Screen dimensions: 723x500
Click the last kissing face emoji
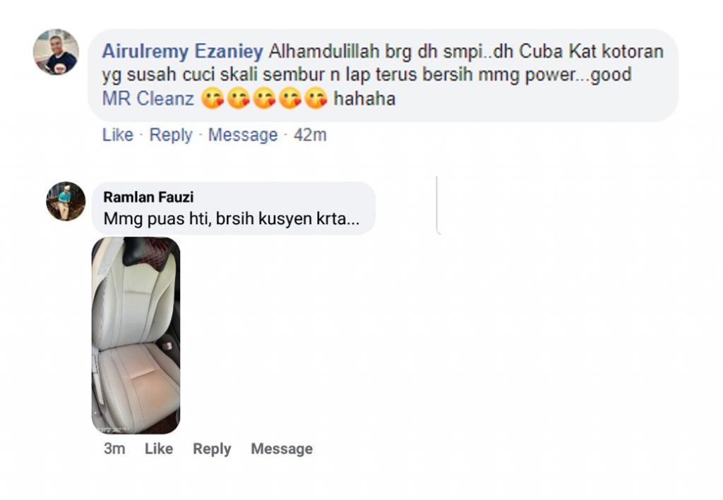(316, 98)
